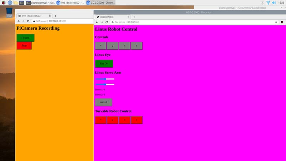Reload the 0.0.0.0:5000 page
Viewport: 286px width, 161px height.
pos(107,22)
